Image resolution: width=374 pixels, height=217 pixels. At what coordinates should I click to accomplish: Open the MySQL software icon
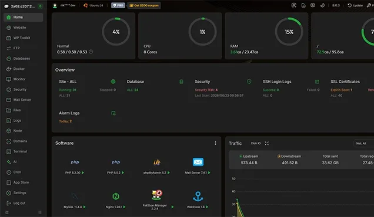coord(75,196)
